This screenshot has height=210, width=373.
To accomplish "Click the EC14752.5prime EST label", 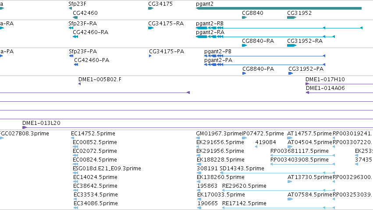I will click(93, 134).
